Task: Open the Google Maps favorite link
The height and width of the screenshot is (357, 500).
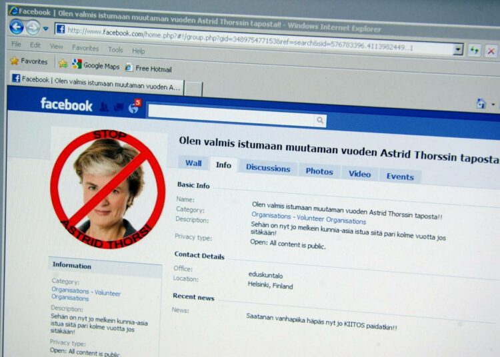Action: [x=95, y=65]
